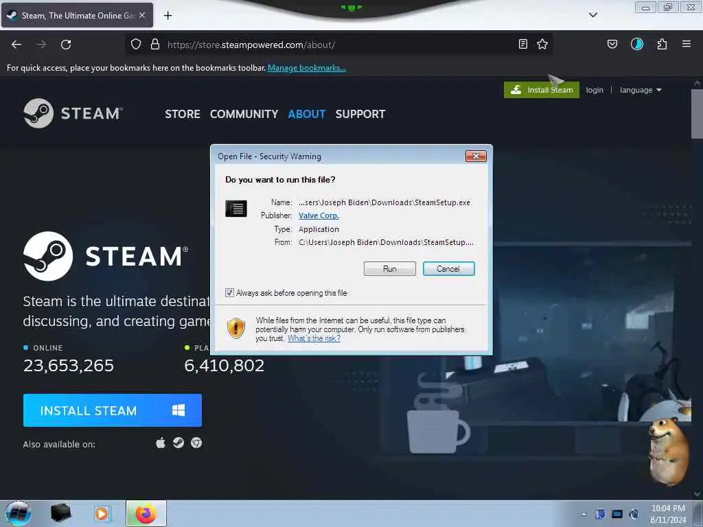
Task: Click the file application icon in dialog
Action: coord(236,209)
